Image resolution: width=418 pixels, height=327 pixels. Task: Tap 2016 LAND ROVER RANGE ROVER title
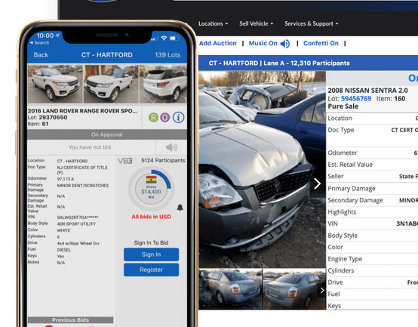click(x=83, y=111)
